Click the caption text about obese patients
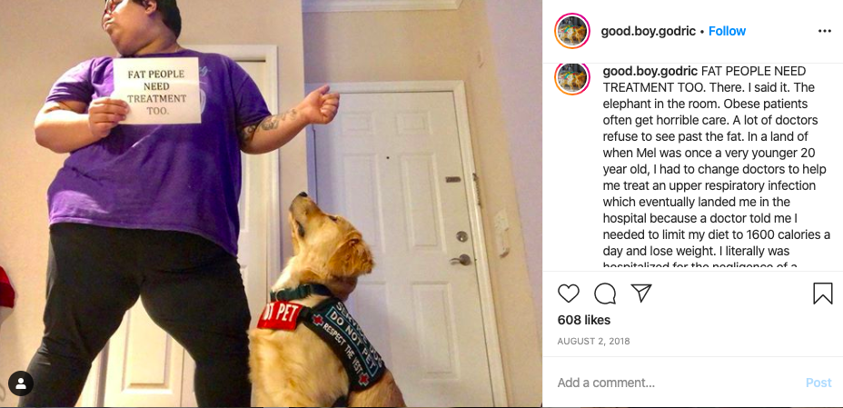 [x=716, y=166]
